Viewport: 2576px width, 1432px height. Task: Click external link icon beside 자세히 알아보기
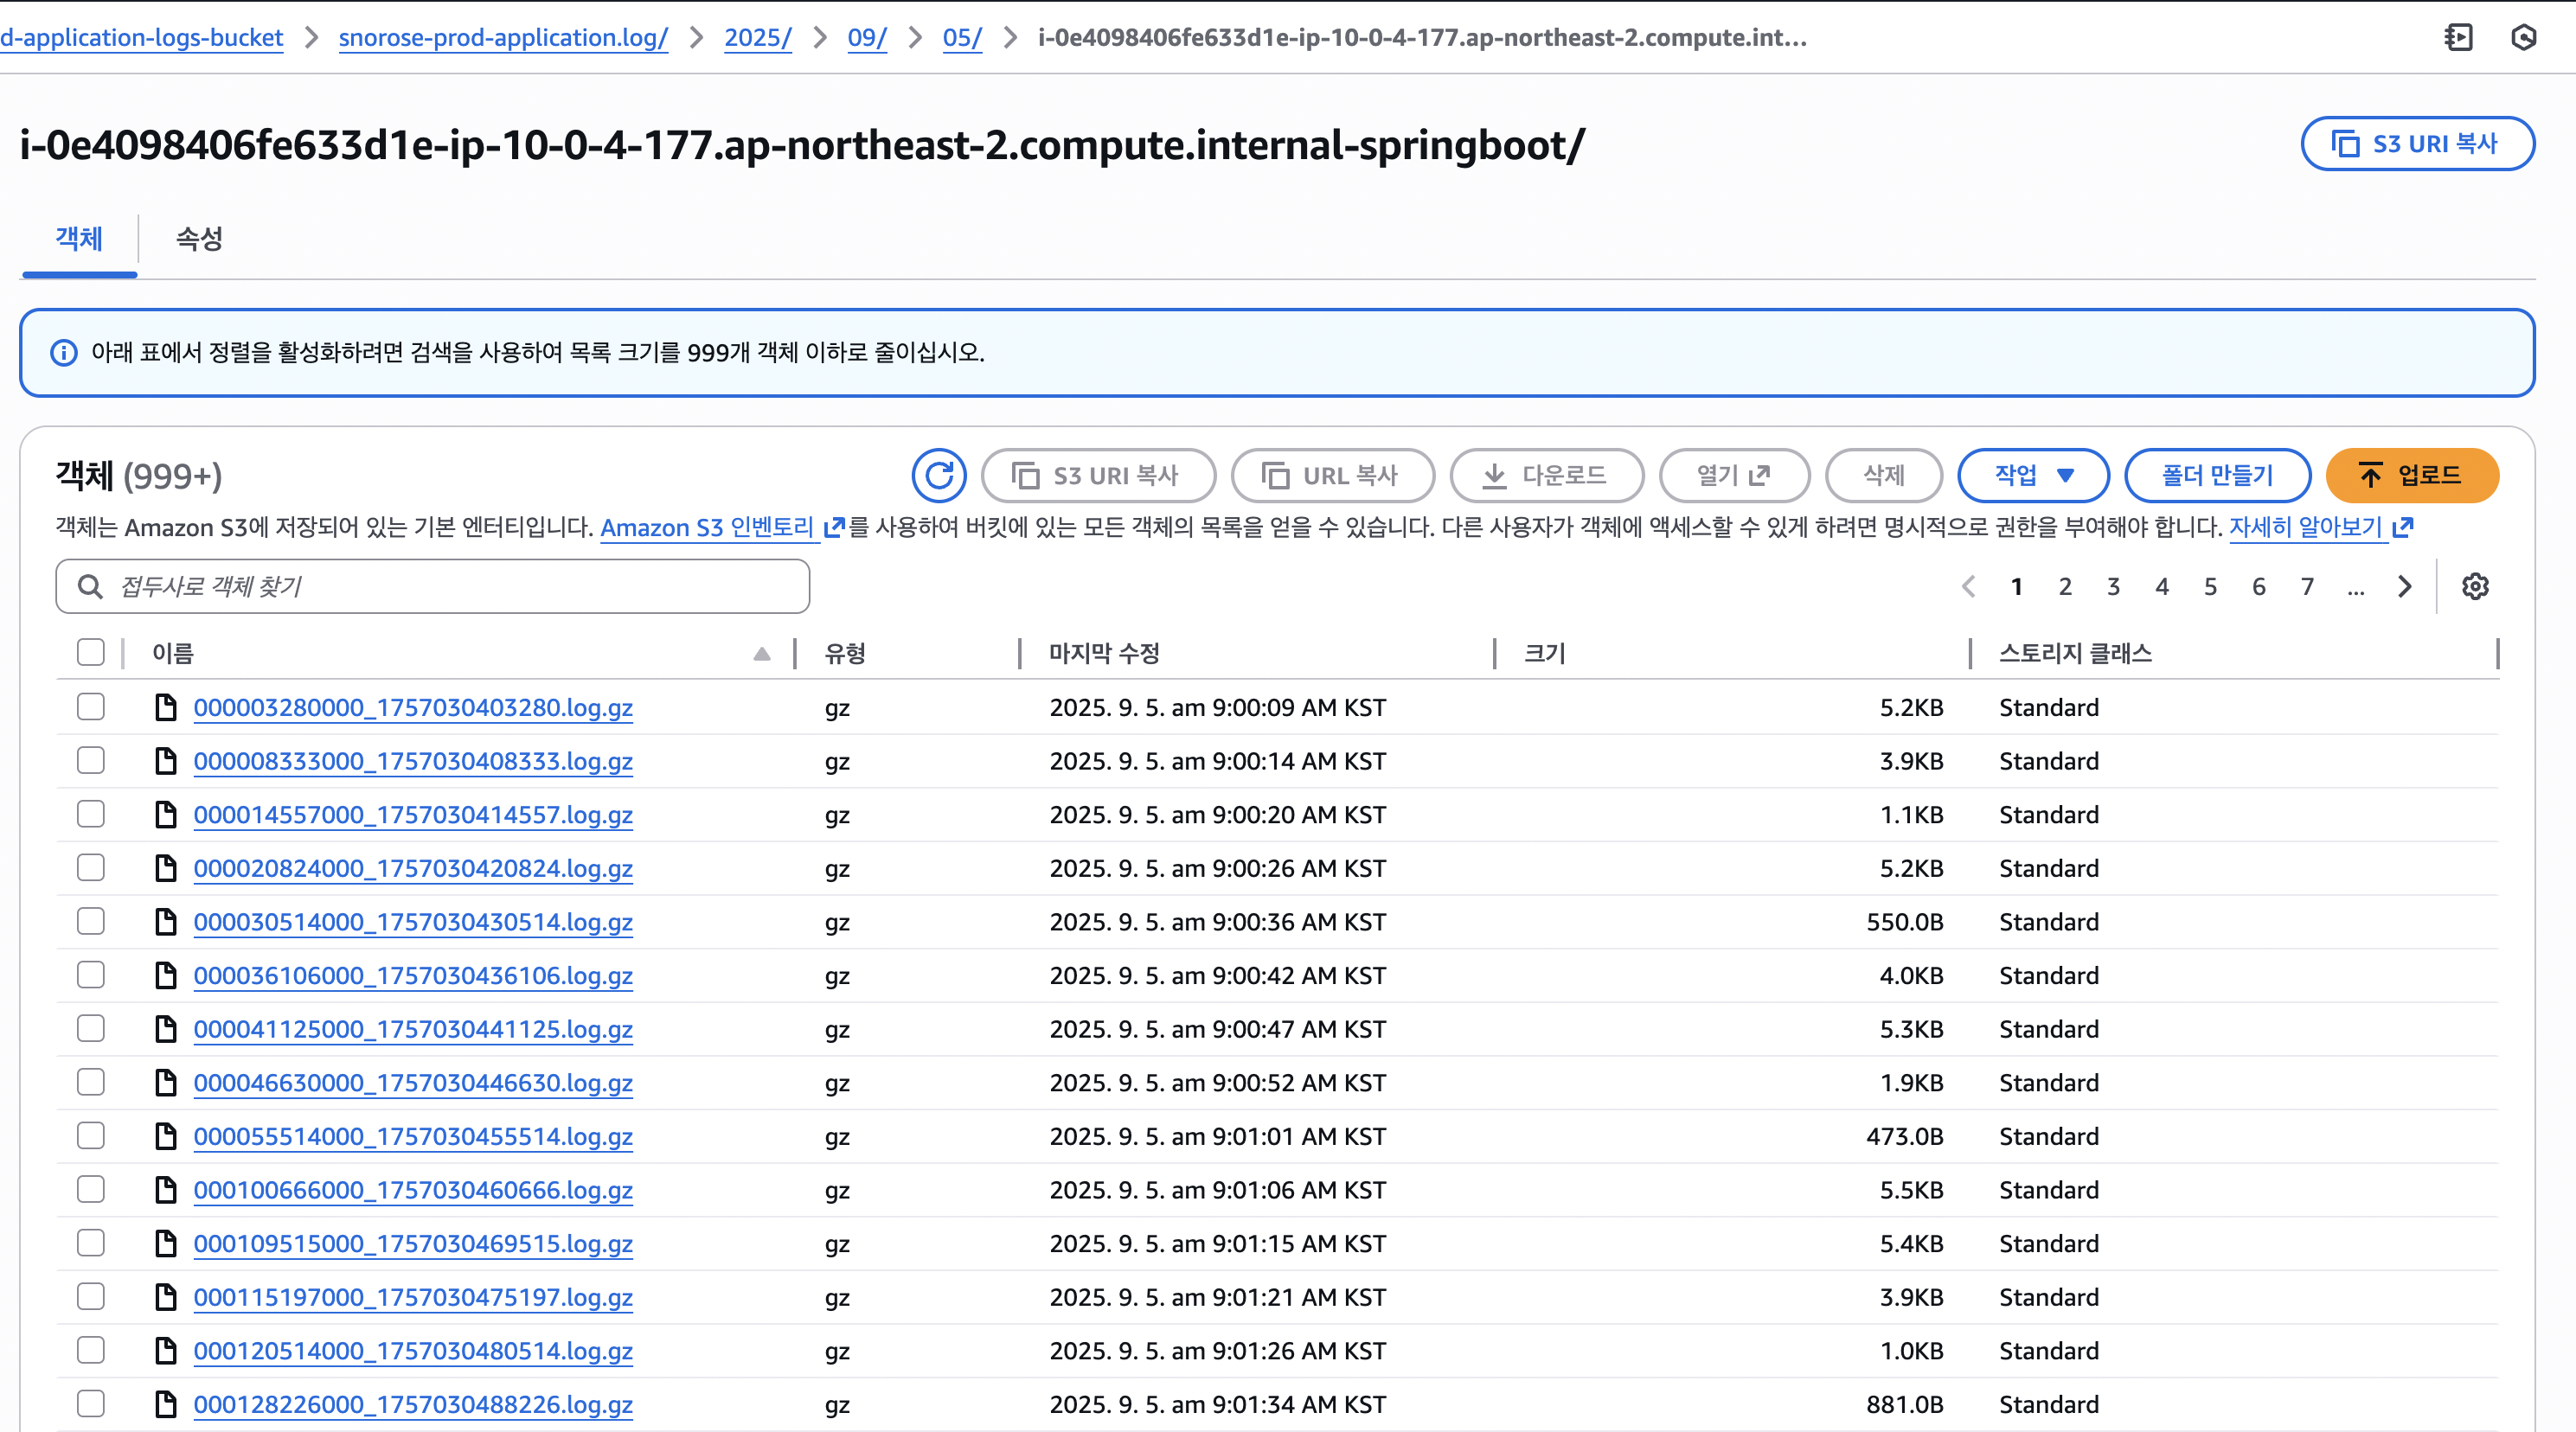click(x=2403, y=527)
